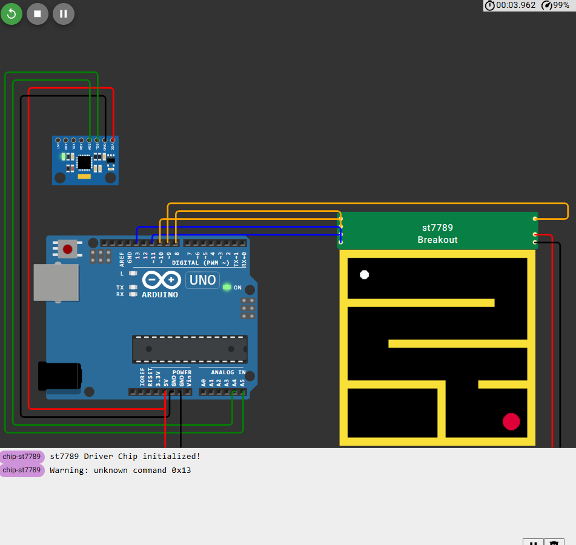Viewport: 576px width, 545px height.
Task: Click the first chip-st7789 log tag
Action: tap(22, 457)
